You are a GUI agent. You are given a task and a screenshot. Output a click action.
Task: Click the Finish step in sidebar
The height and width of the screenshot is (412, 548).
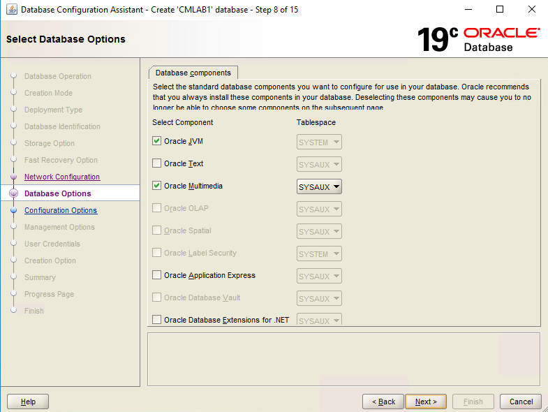(x=34, y=311)
